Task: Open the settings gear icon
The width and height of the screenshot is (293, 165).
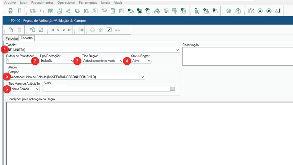Action: click(x=229, y=11)
